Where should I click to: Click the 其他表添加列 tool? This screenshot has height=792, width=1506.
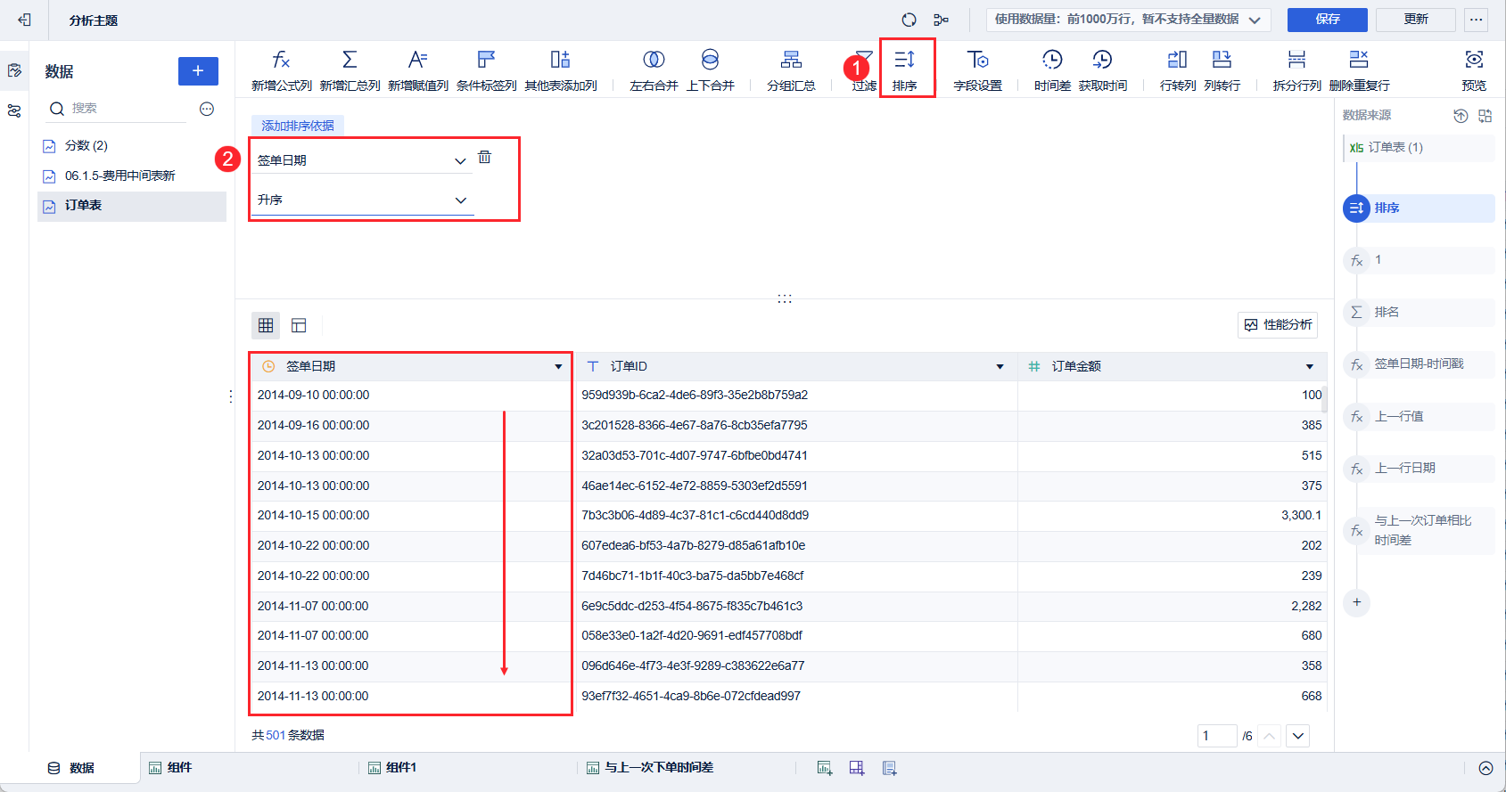click(x=561, y=70)
